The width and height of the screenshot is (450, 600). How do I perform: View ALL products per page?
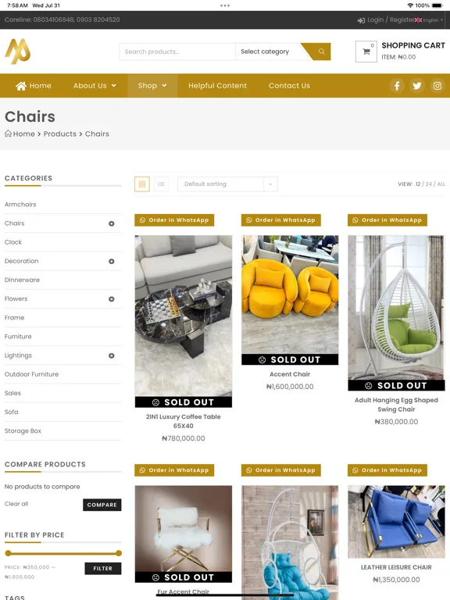[x=441, y=184]
